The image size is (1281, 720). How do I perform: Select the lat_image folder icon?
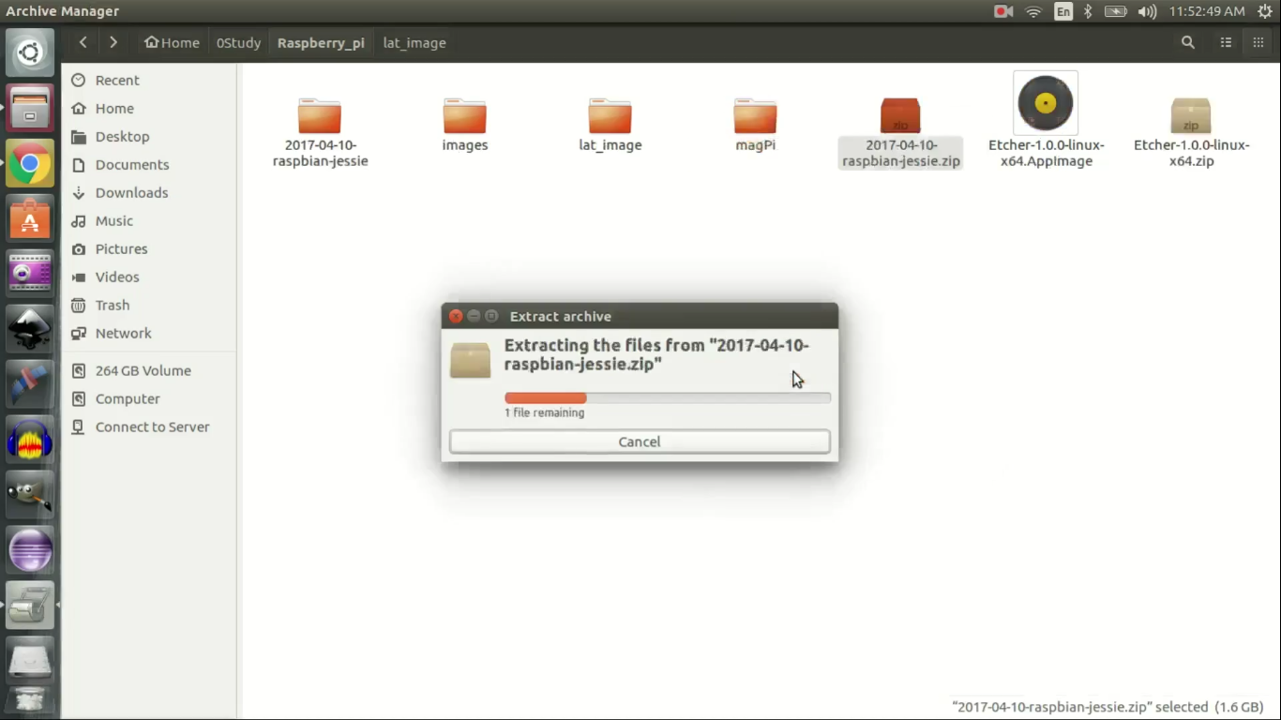[610, 116]
